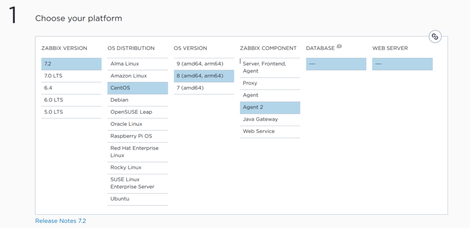Screen dimensions: 470x228
Task: Pick OS version 7 (amd64)
Action: pyautogui.click(x=203, y=88)
